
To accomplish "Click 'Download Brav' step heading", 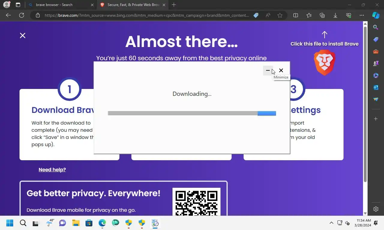I will coord(63,110).
